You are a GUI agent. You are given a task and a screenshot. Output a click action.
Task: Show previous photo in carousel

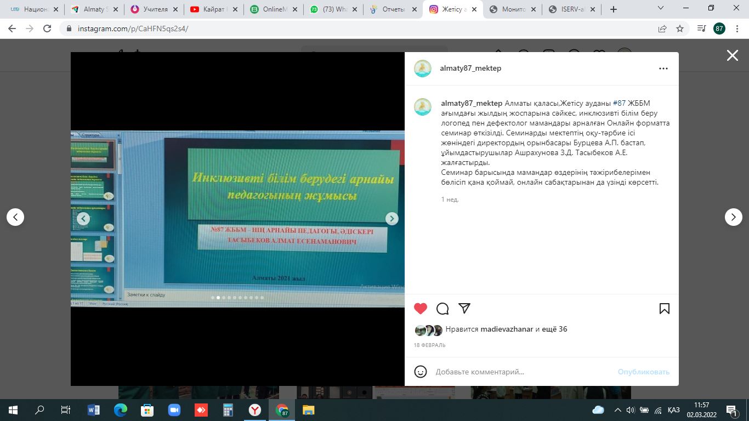click(x=83, y=218)
